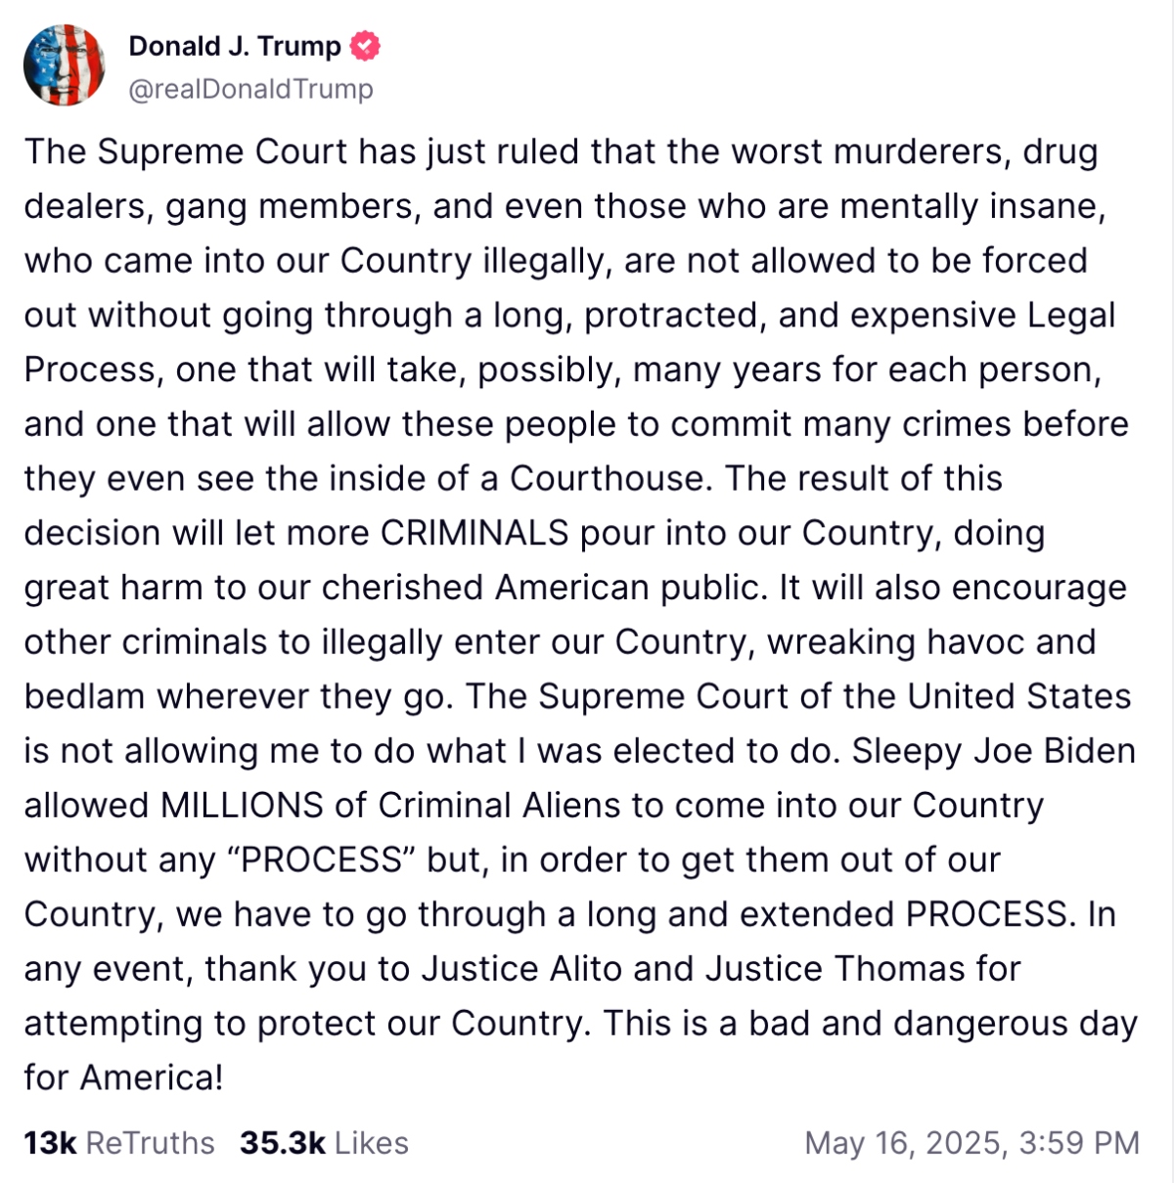Image resolution: width=1174 pixels, height=1183 pixels.
Task: Click the word Courthouse in the post
Action: pyautogui.click(x=608, y=478)
